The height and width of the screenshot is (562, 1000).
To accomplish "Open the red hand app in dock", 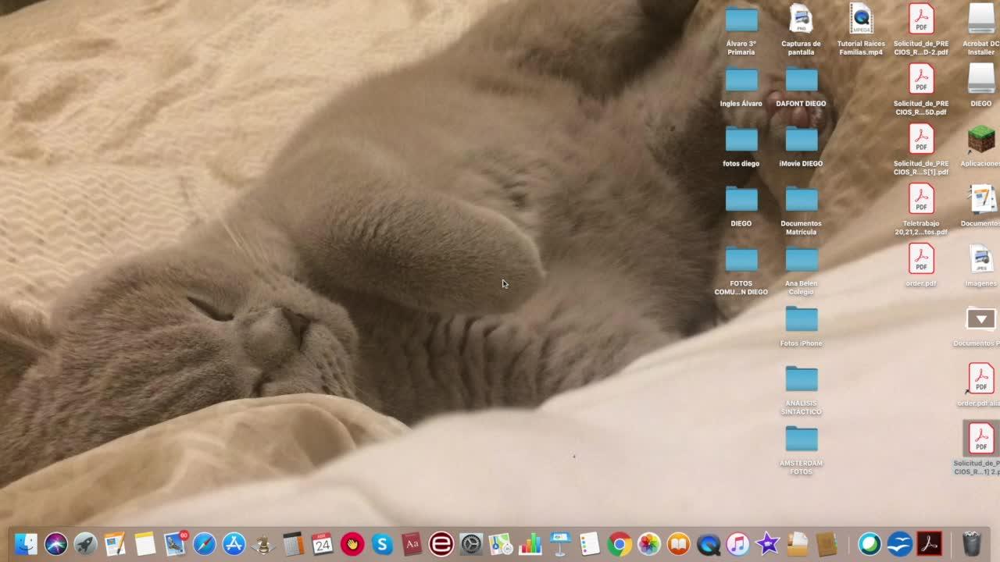I will point(352,543).
